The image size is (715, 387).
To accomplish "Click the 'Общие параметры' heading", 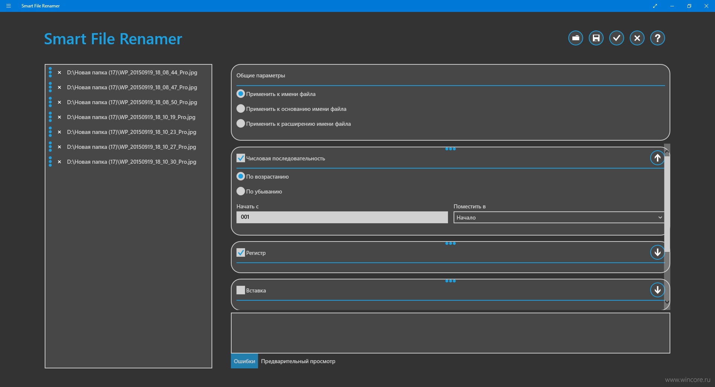I will 261,76.
